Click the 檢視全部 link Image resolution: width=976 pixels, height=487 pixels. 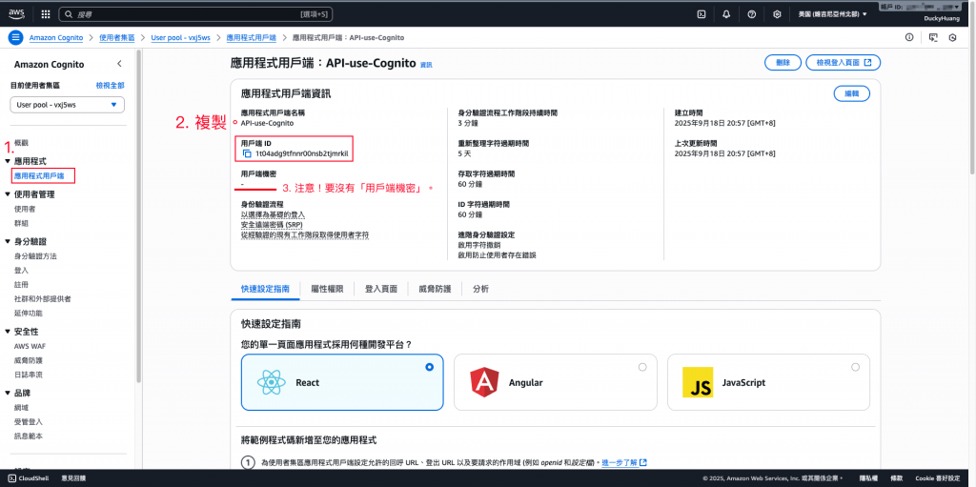click(110, 86)
